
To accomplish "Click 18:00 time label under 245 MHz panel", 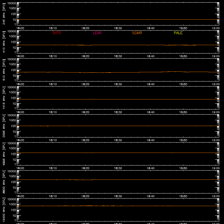I will 20,28.
